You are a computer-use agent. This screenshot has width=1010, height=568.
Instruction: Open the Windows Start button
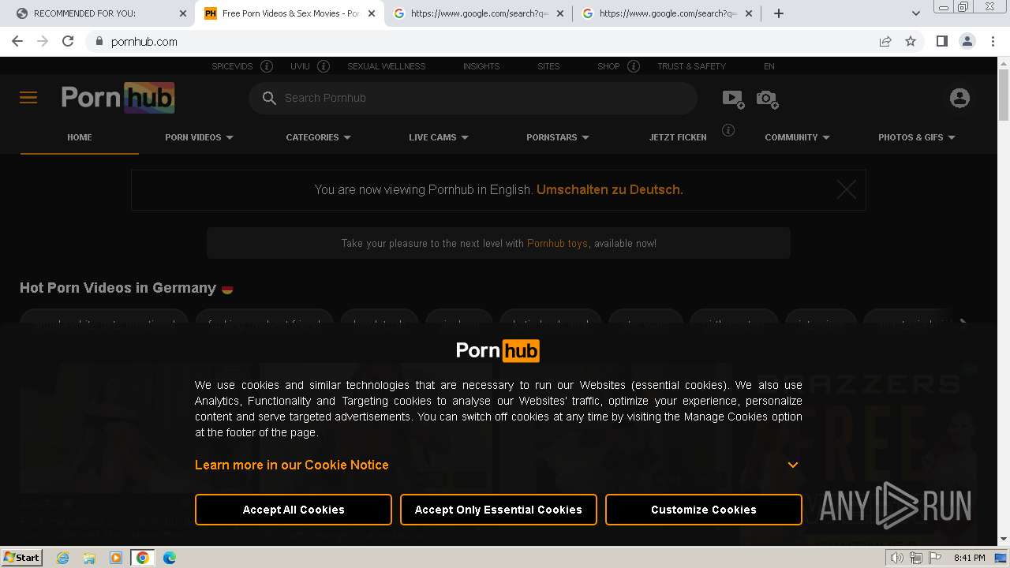[x=22, y=558]
